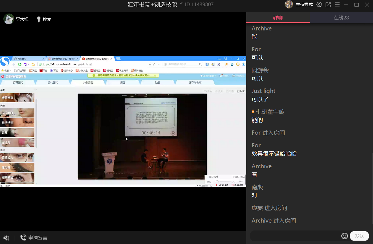This screenshot has height=244, width=373.
Task: Open the 拼图 tab in Meitu
Action: click(x=123, y=83)
